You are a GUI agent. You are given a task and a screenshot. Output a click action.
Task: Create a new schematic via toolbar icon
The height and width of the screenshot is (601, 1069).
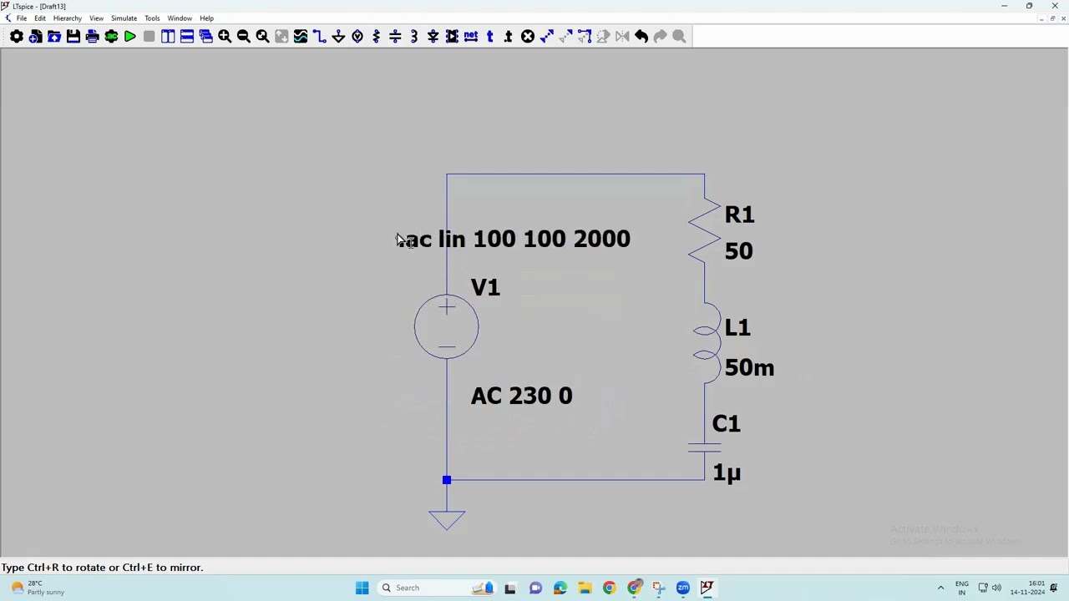pyautogui.click(x=35, y=37)
